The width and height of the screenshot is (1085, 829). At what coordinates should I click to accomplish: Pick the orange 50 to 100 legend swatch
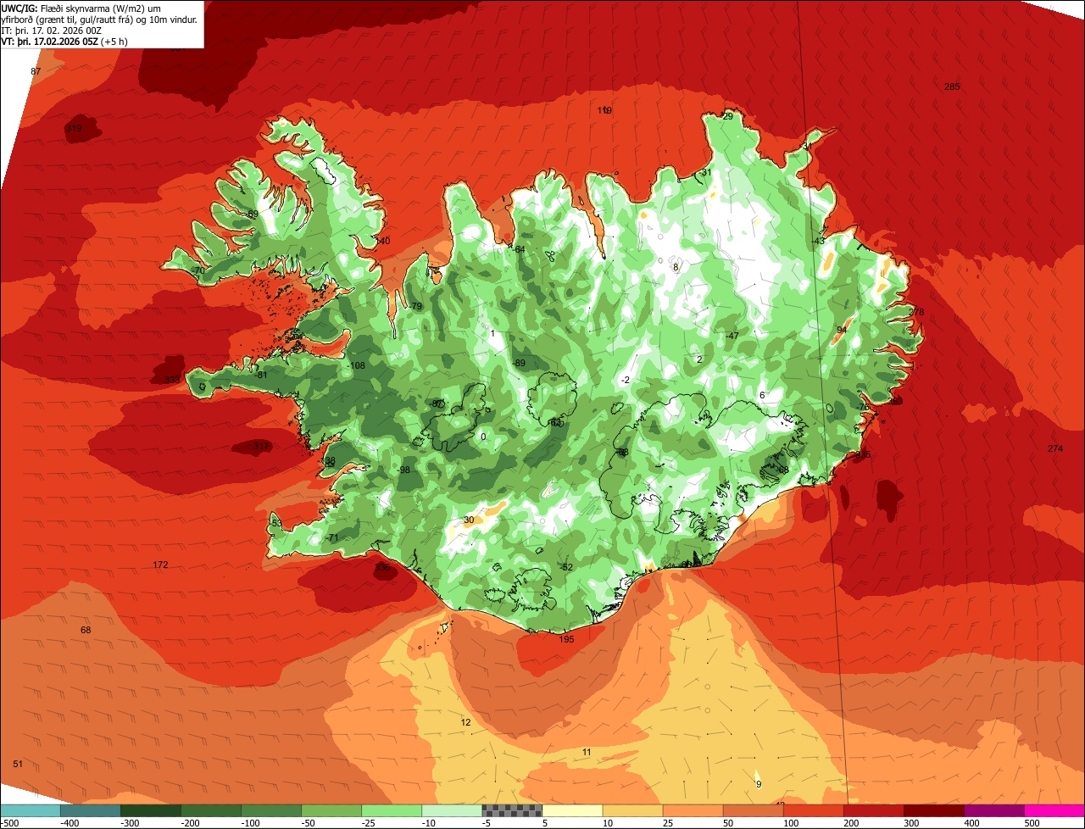(752, 810)
